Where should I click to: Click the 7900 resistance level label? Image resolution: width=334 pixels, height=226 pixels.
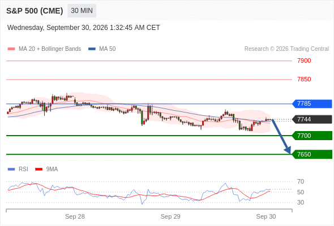tap(304, 61)
